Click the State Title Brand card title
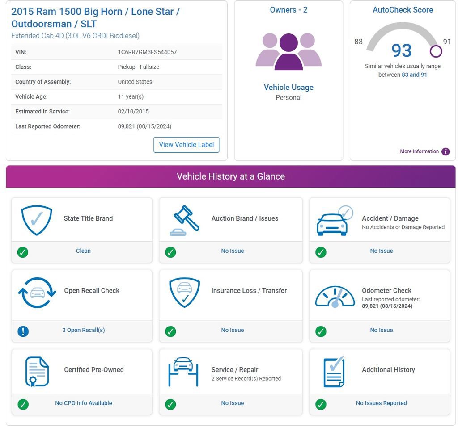The width and height of the screenshot is (458, 427). click(x=88, y=218)
